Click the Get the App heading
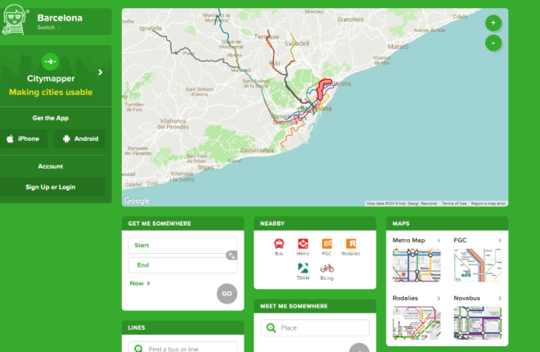Screen dimensions: 540x352 click(51, 118)
